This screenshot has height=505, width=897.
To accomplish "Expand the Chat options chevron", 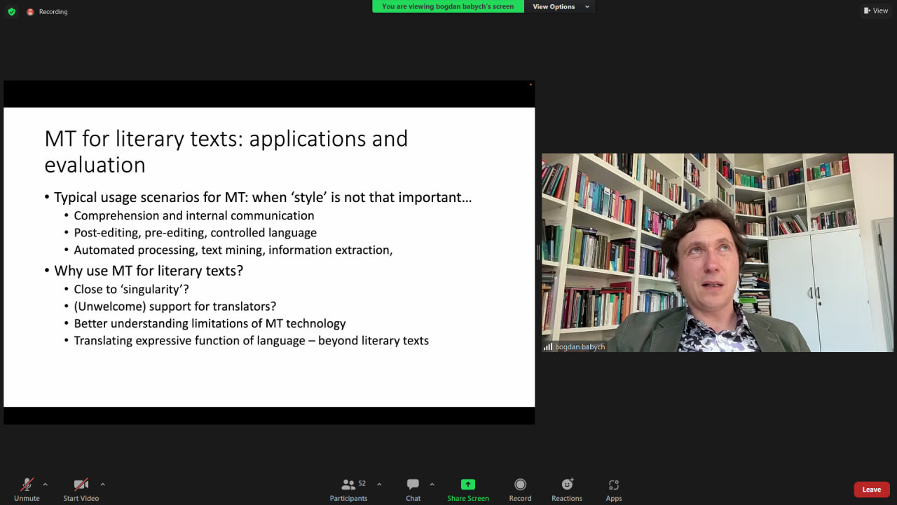I will [432, 484].
